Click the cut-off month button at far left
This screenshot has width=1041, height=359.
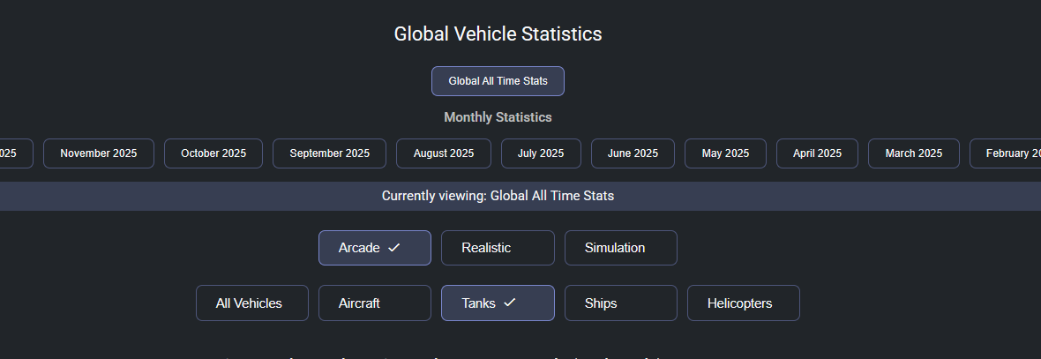tap(14, 153)
